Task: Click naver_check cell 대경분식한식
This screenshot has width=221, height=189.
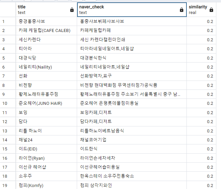Action: 132,58
